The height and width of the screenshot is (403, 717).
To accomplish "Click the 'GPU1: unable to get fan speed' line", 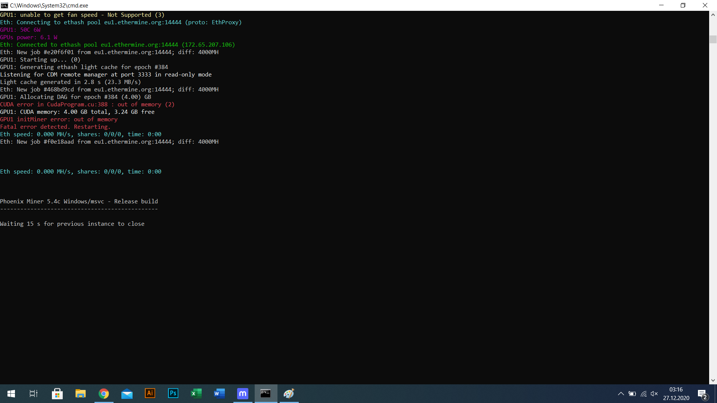I will pyautogui.click(x=82, y=15).
